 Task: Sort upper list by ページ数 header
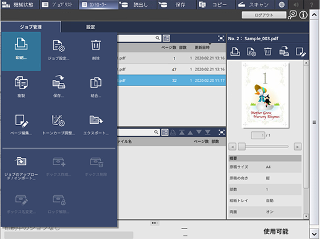click(169, 48)
